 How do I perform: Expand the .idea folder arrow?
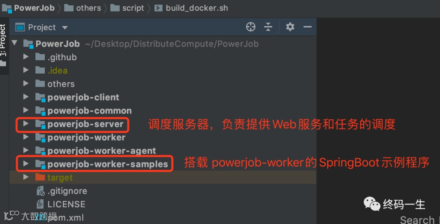point(26,70)
